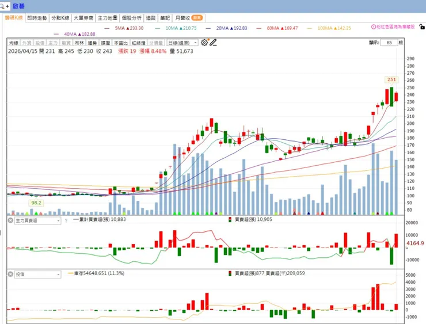Toggle the 融資 overlay button

pyautogui.click(x=66, y=43)
